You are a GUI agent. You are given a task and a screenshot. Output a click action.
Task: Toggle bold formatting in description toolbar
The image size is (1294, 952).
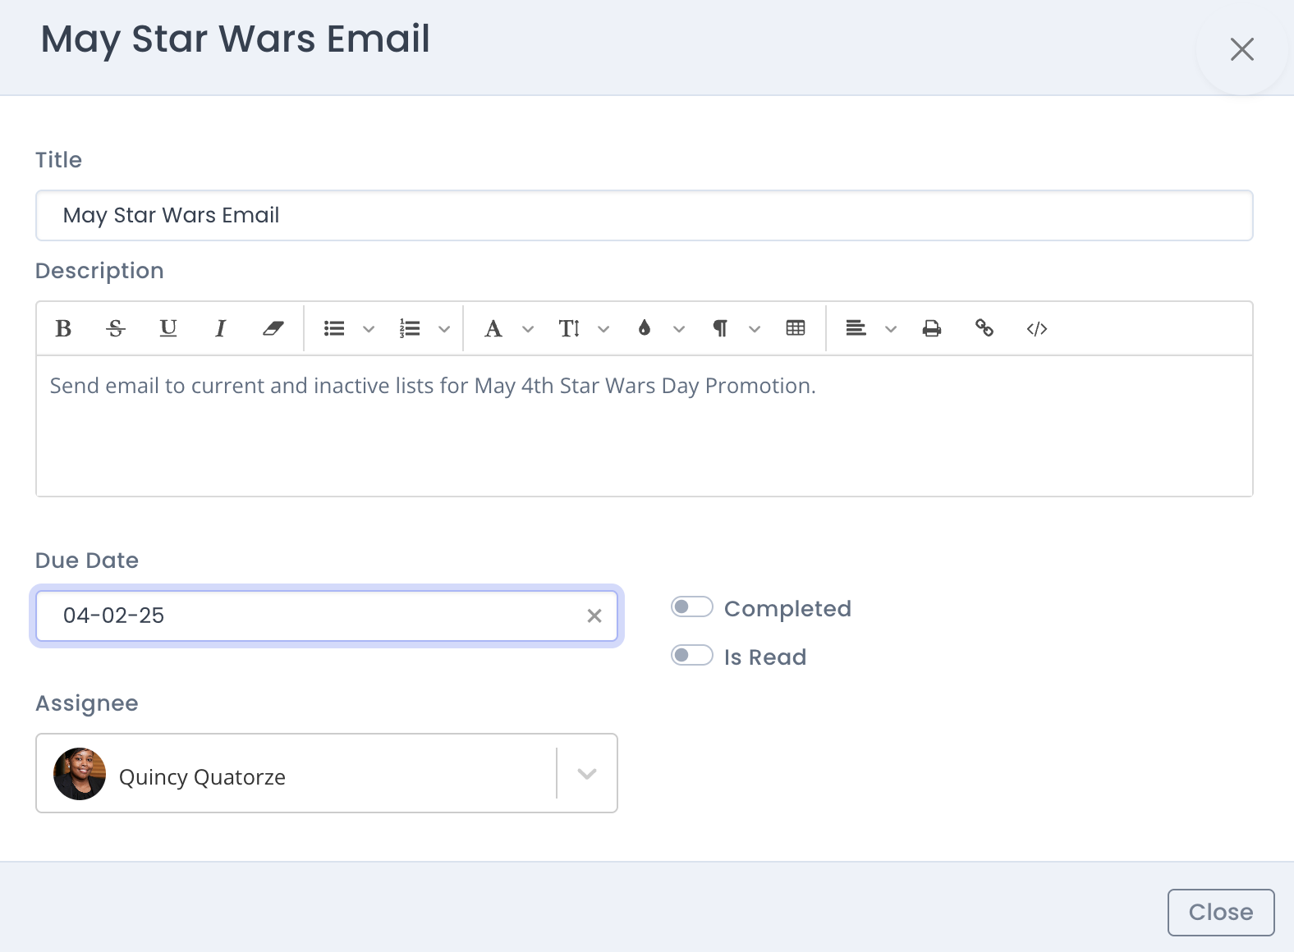(63, 329)
